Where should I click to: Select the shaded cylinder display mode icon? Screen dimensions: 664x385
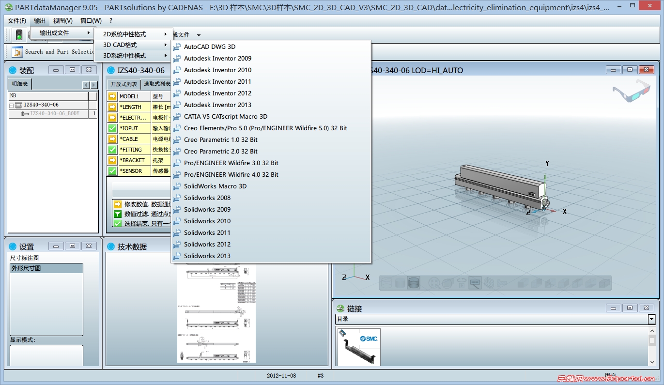(x=414, y=283)
